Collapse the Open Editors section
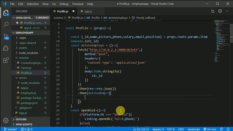 (x=13, y=18)
